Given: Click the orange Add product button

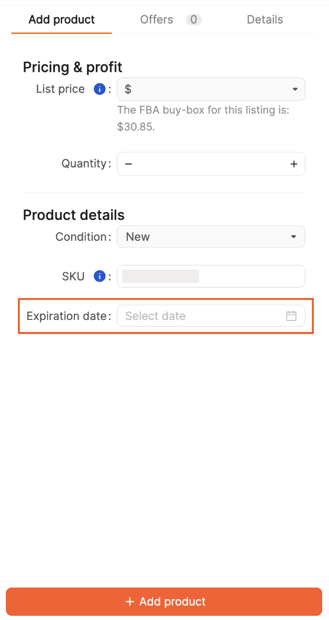Looking at the screenshot, I should point(165,602).
